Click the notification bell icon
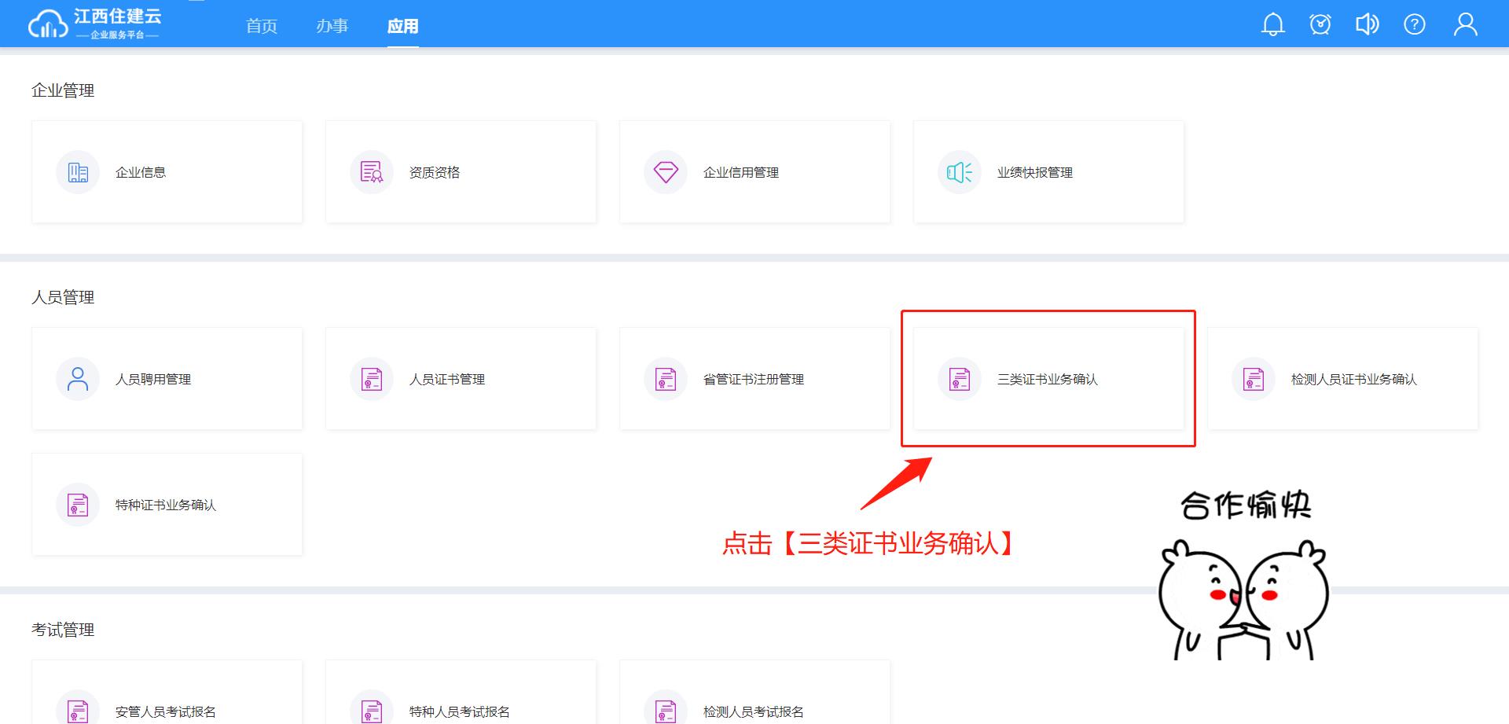The height and width of the screenshot is (724, 1509). [1272, 24]
